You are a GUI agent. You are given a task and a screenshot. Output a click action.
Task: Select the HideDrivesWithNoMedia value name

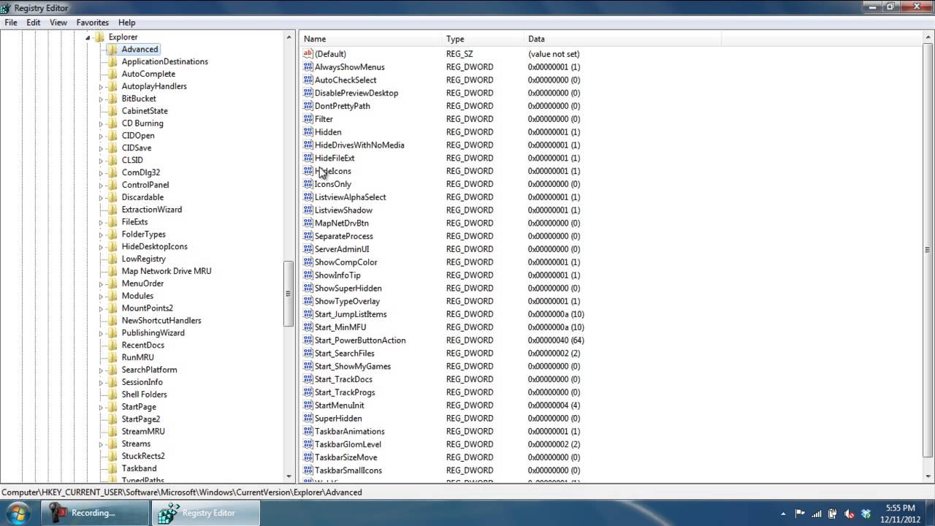click(359, 145)
